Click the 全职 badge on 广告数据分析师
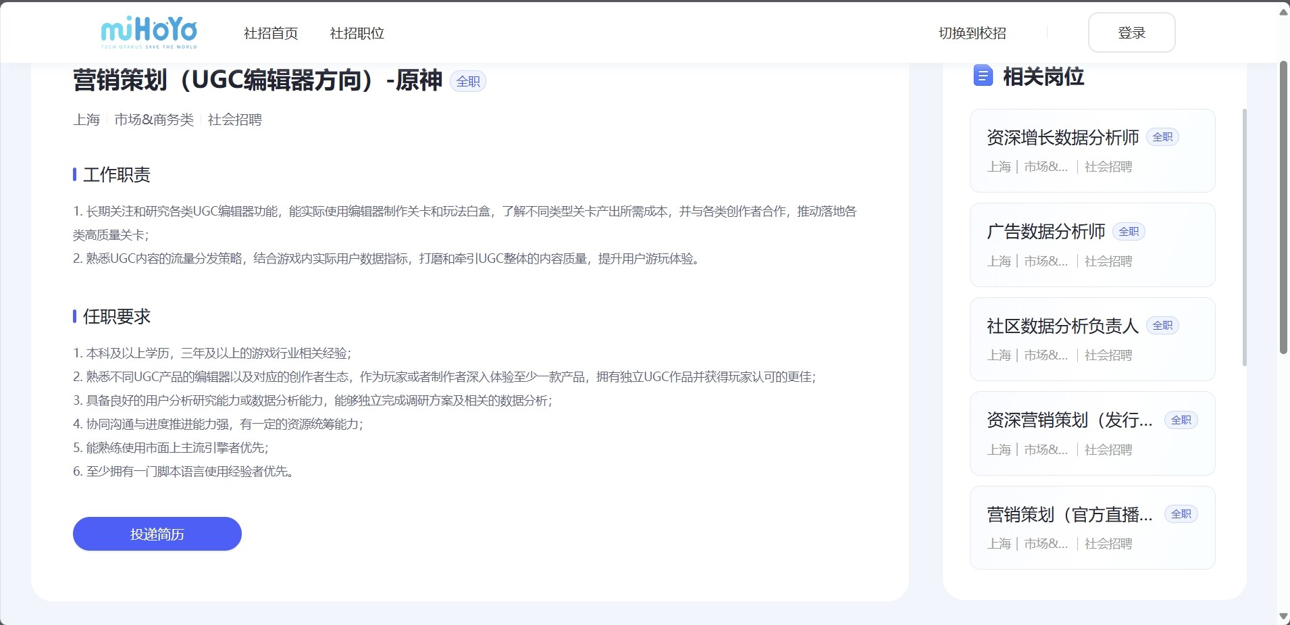 (1129, 232)
